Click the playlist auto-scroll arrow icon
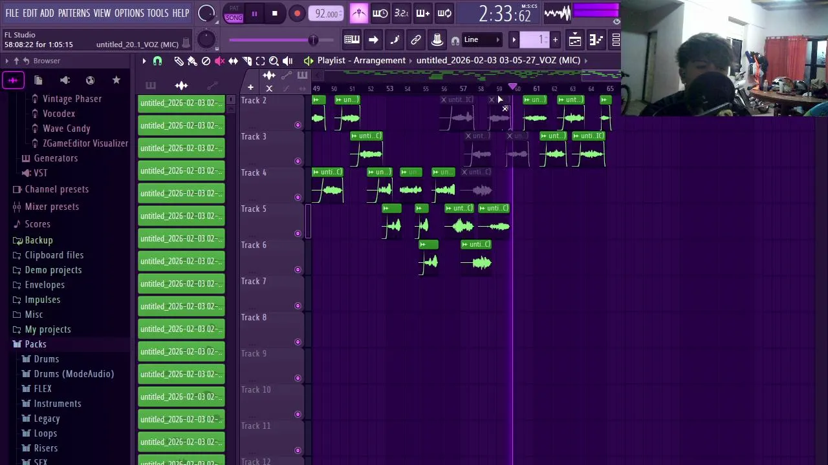The height and width of the screenshot is (465, 828). point(373,40)
